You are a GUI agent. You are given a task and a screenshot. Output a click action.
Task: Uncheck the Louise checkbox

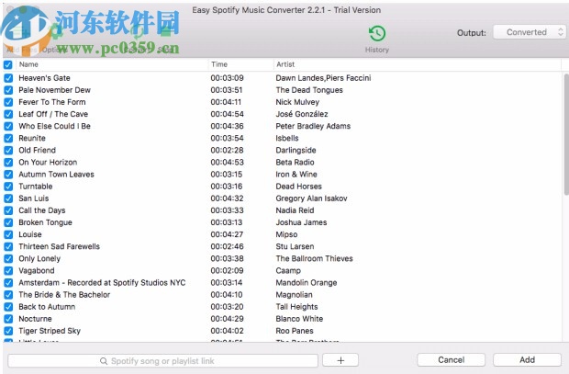click(x=8, y=234)
